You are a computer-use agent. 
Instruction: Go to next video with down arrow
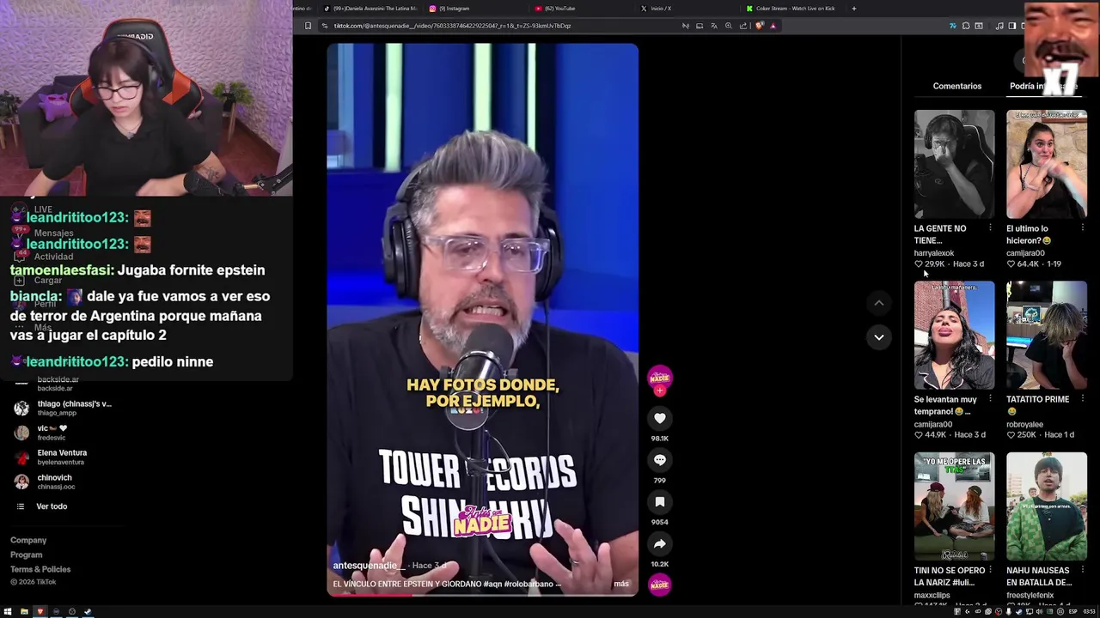tap(878, 337)
